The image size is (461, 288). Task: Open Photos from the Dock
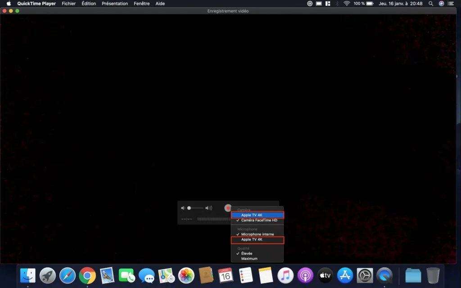tap(186, 276)
